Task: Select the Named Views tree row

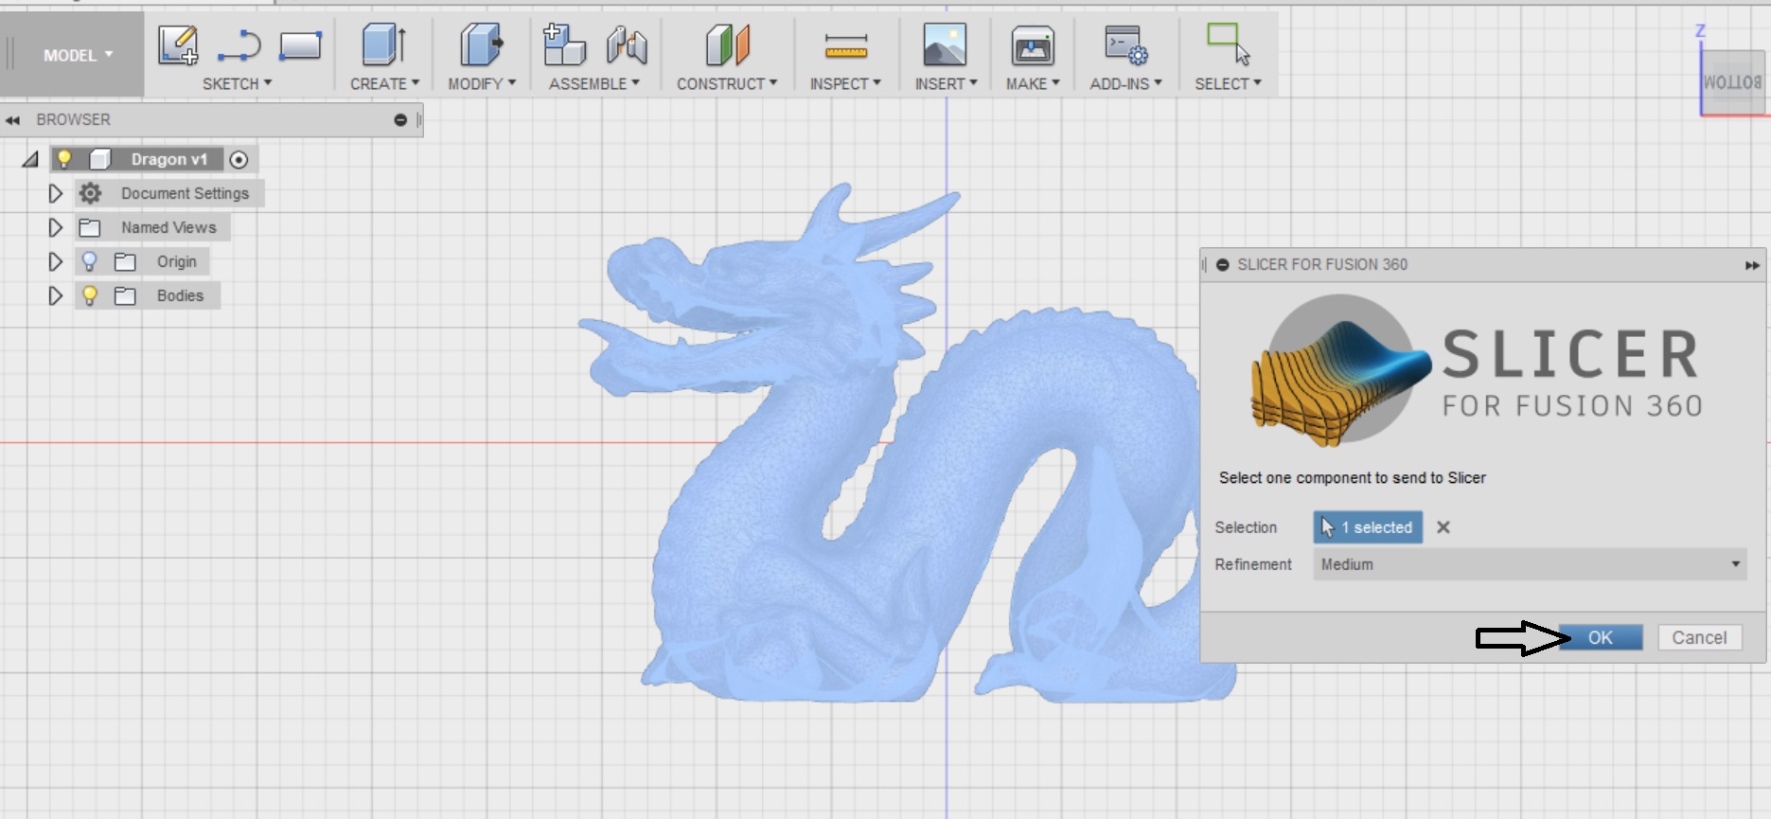Action: coord(153,227)
